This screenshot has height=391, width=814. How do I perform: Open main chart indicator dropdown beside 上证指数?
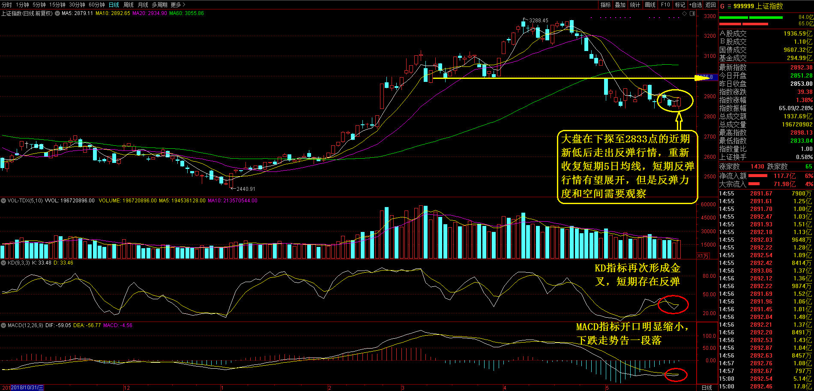pos(57,13)
